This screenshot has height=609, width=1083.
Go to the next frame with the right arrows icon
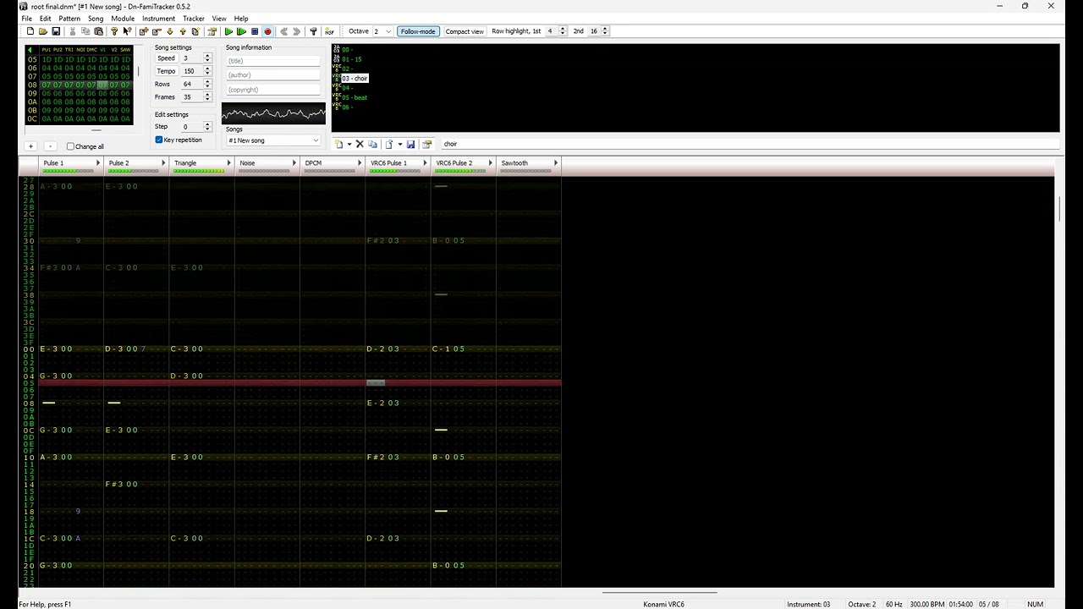click(x=297, y=31)
